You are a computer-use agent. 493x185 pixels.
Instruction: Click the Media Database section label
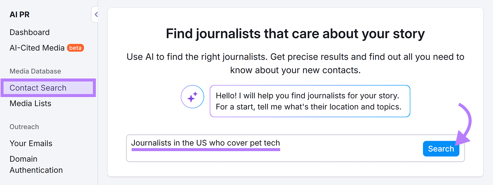point(35,71)
